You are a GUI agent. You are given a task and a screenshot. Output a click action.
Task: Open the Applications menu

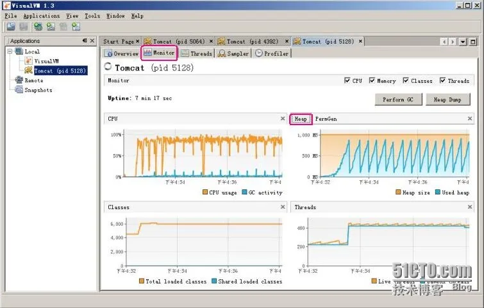42,16
